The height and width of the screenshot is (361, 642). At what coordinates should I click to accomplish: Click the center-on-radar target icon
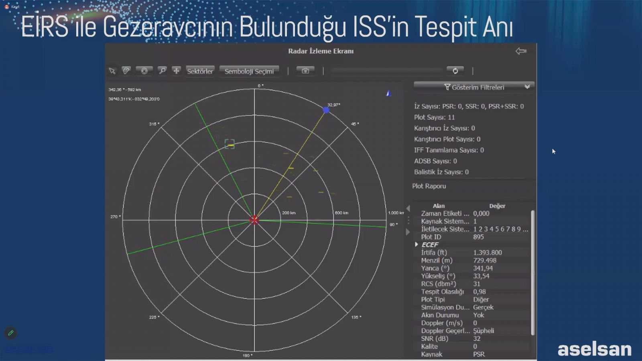(144, 71)
